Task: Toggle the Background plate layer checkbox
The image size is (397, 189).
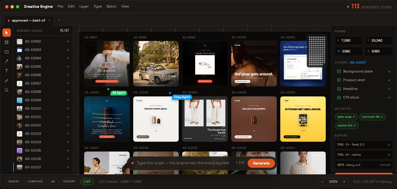Action: (339, 71)
